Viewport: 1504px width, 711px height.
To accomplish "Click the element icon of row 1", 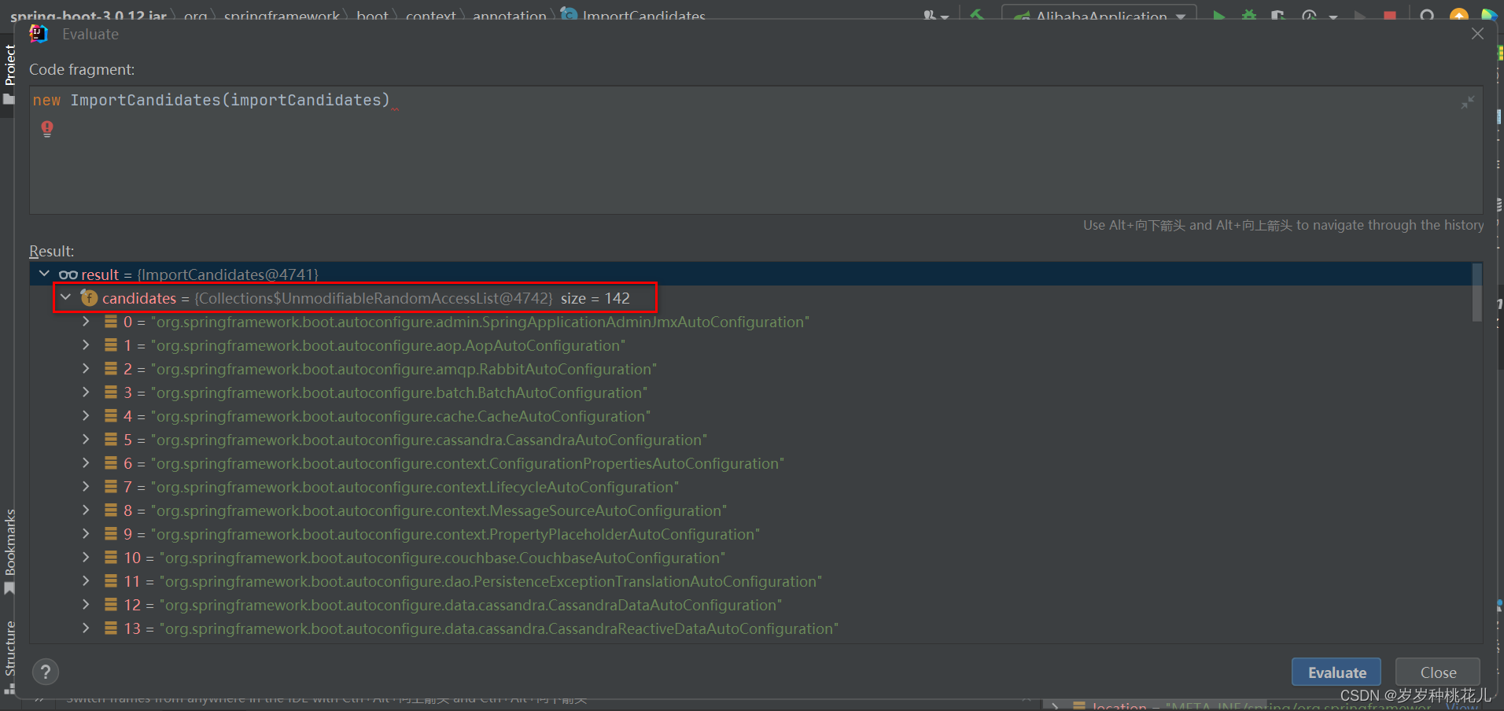I will (x=111, y=345).
